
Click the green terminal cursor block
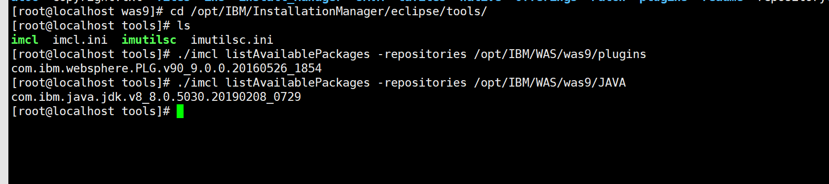[x=180, y=111]
